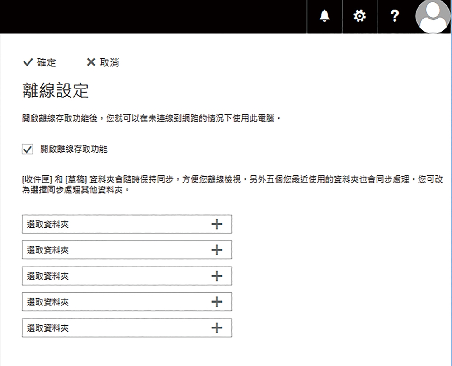Open the second 選取資料夾 field

click(x=127, y=250)
